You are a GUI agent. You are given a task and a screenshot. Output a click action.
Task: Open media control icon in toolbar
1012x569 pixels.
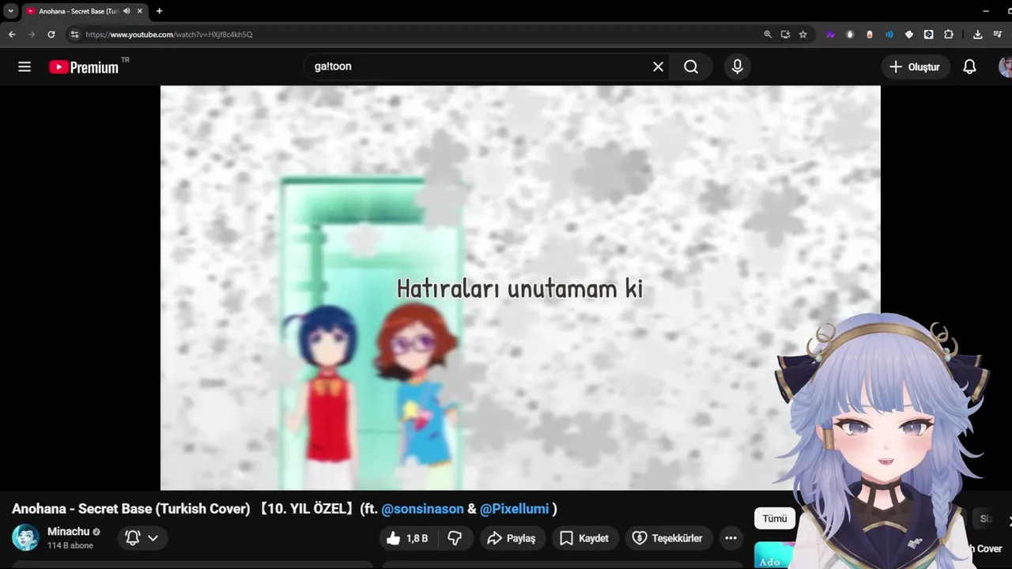pyautogui.click(x=998, y=35)
